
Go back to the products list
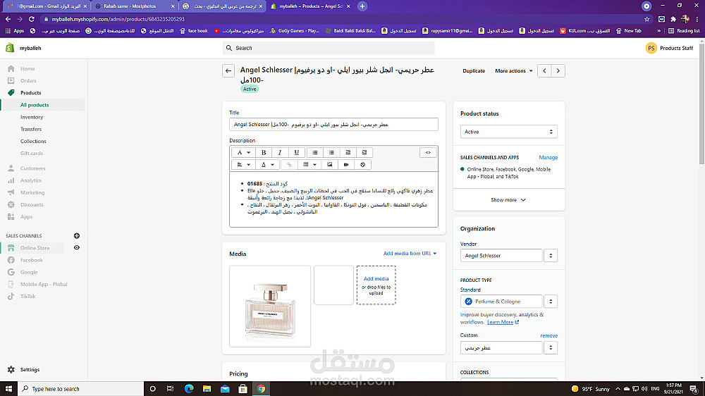point(228,70)
